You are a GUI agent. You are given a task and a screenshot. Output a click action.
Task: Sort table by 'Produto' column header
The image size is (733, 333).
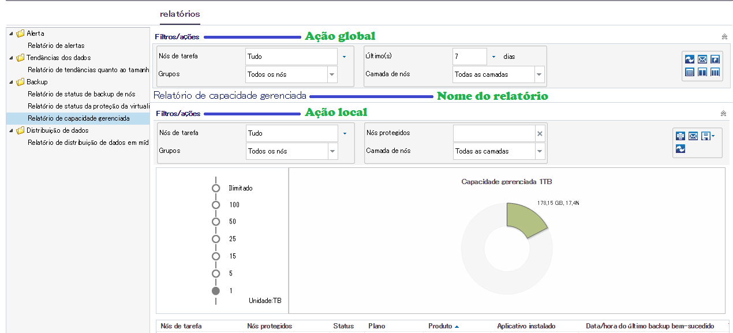point(440,326)
